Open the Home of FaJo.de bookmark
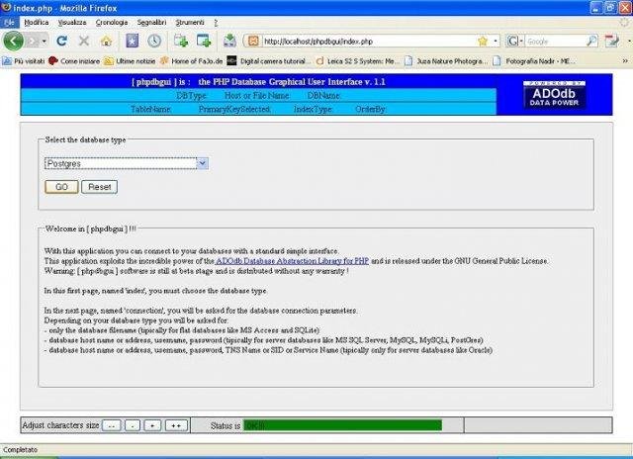Screen dimensions: 633x459 pyautogui.click(x=192, y=61)
